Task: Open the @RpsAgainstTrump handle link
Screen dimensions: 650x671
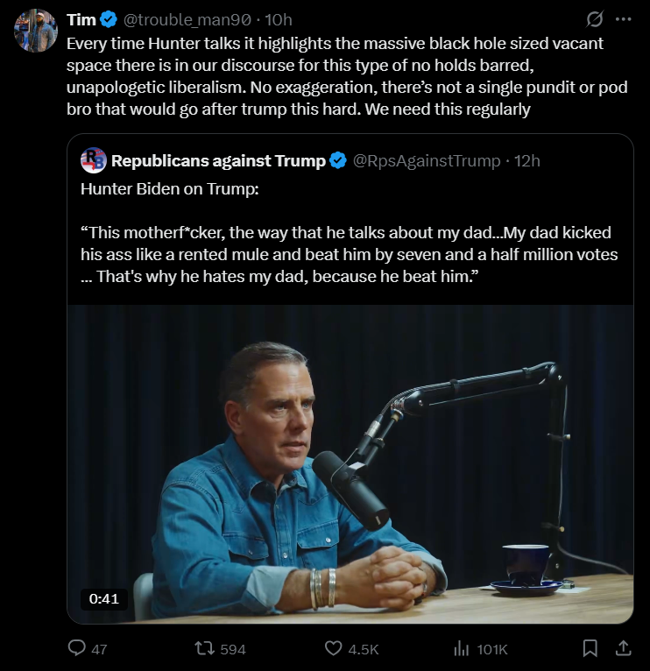Action: [x=427, y=160]
